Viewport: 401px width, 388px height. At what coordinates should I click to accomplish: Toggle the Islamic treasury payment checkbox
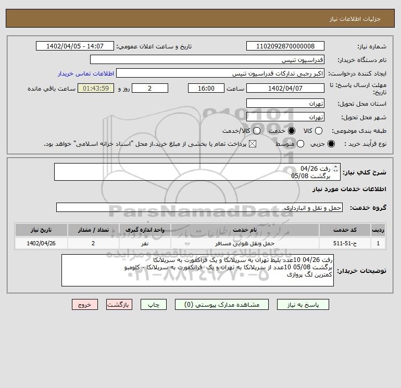pyautogui.click(x=253, y=144)
